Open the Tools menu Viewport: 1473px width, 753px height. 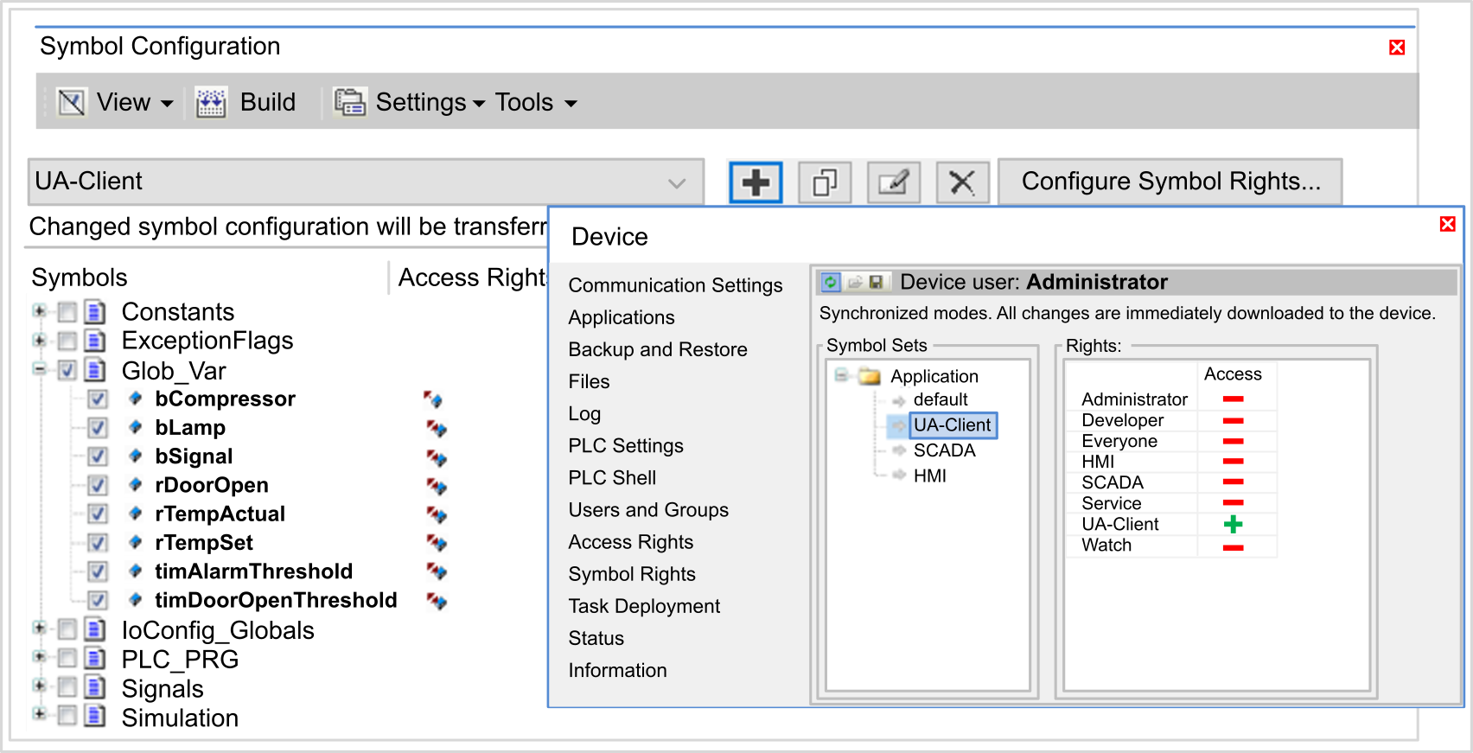coord(535,103)
